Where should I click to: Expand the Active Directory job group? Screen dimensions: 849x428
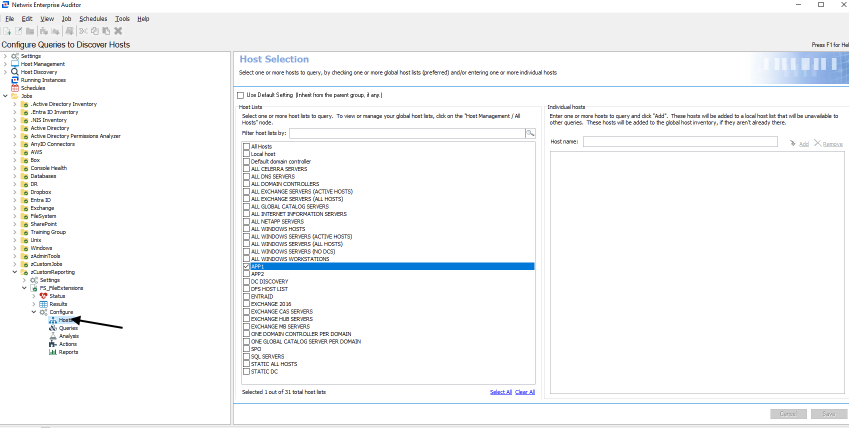point(14,128)
